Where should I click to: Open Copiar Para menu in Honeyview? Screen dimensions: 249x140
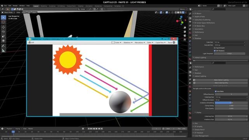coord(160,42)
